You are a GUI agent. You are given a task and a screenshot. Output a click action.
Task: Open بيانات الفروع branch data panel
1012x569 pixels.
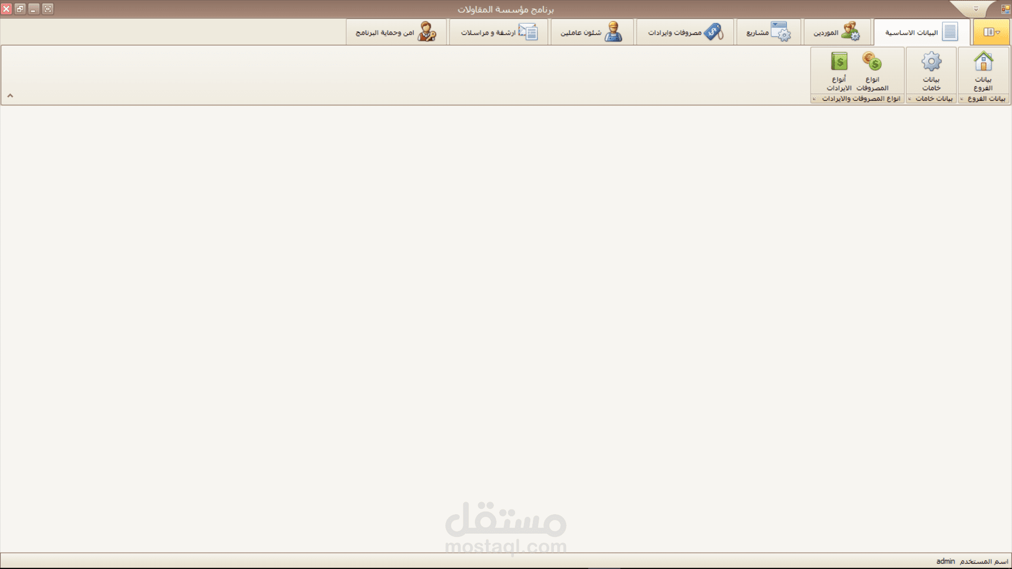pyautogui.click(x=984, y=70)
